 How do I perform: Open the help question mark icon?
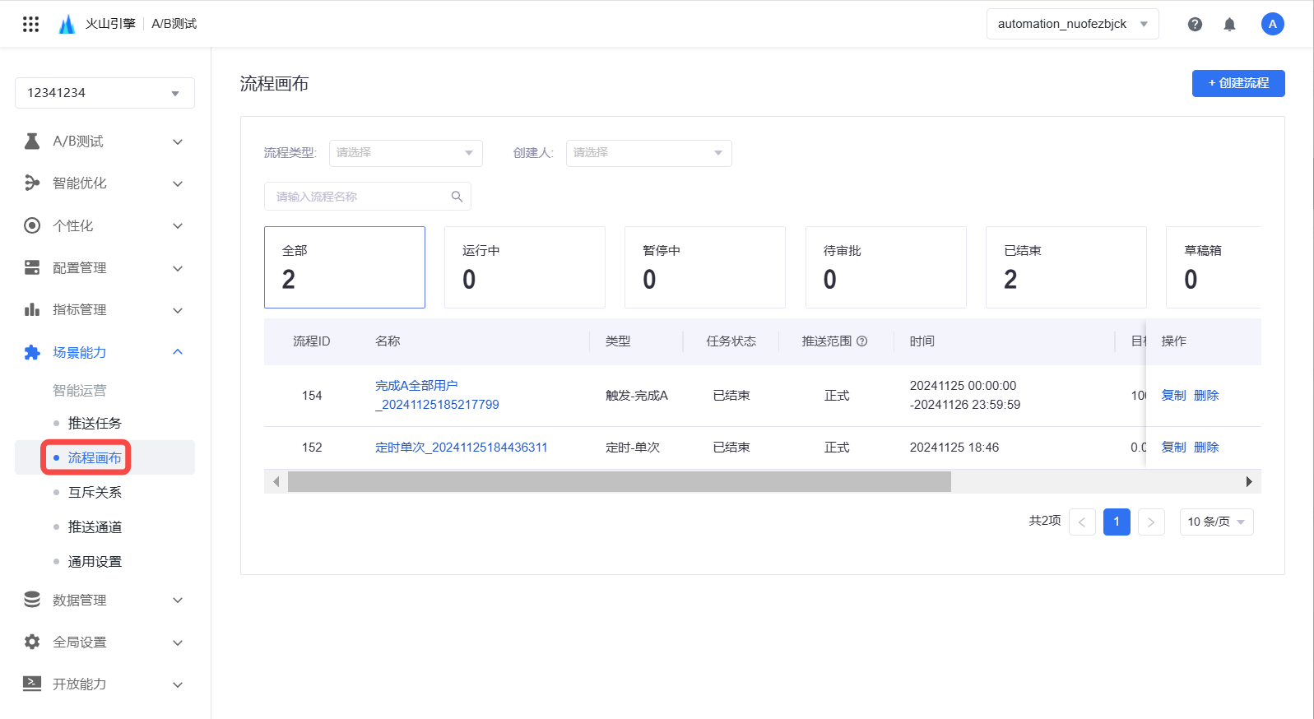[1195, 24]
